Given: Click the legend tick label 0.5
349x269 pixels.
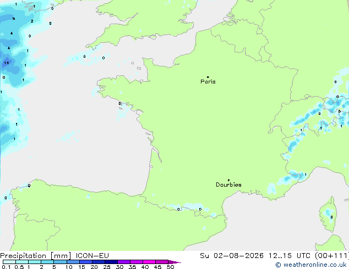Looking at the screenshot, I should click(x=19, y=267).
